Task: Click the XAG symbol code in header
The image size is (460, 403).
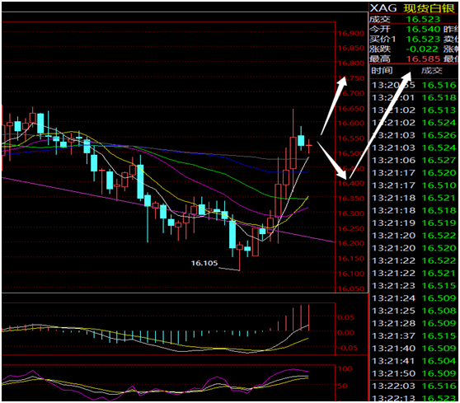Action: pos(383,8)
